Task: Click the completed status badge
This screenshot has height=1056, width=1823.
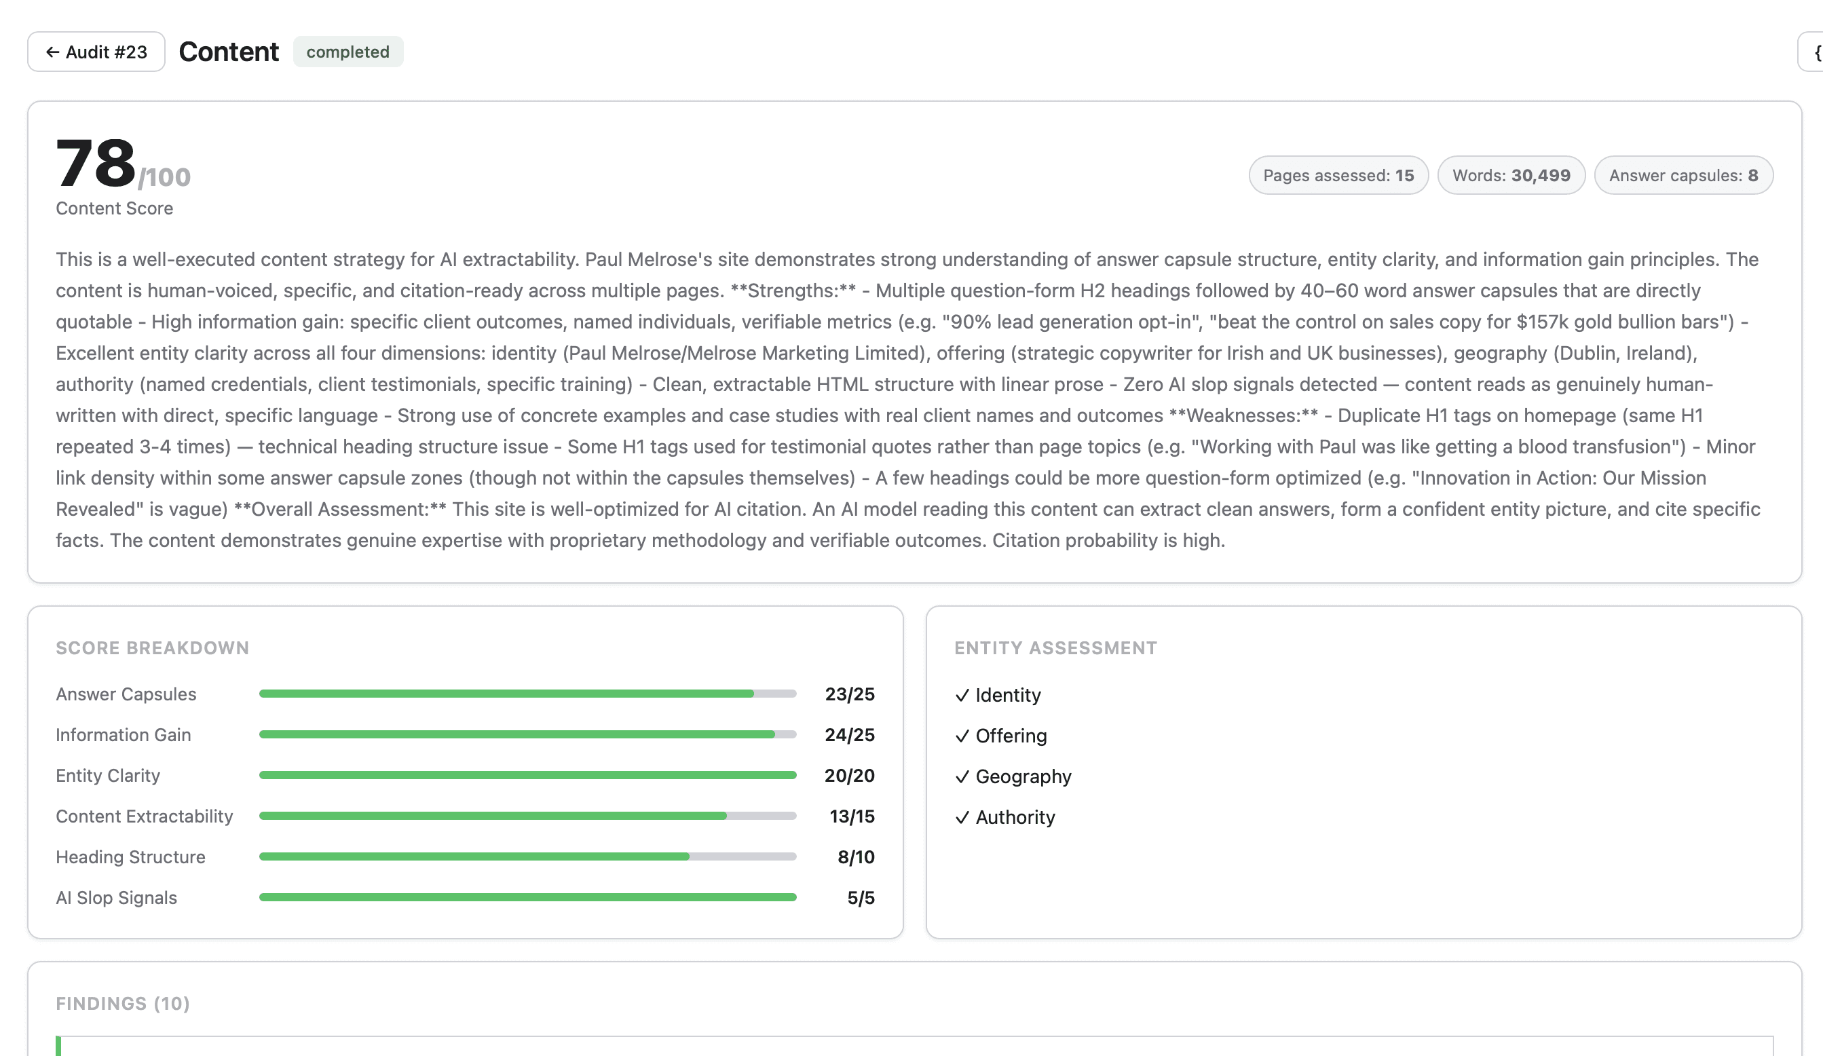Action: pos(348,52)
